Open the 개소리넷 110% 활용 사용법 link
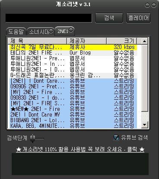Viewport: 159px width, 179px height. pos(80,150)
